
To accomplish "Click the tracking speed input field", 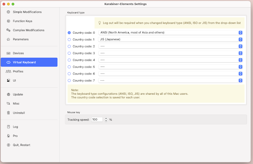I will coord(97,119).
